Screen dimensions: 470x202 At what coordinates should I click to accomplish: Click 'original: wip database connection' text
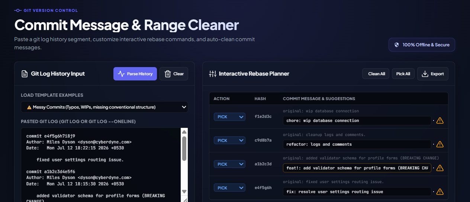321,111
